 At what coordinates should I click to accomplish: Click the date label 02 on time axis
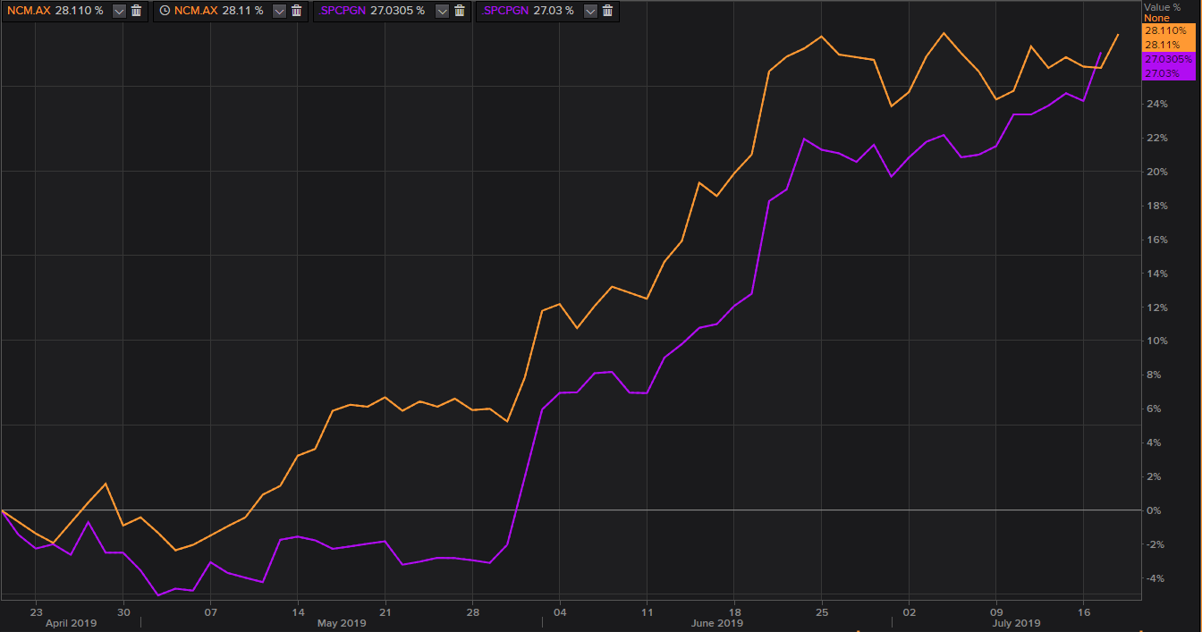909,612
